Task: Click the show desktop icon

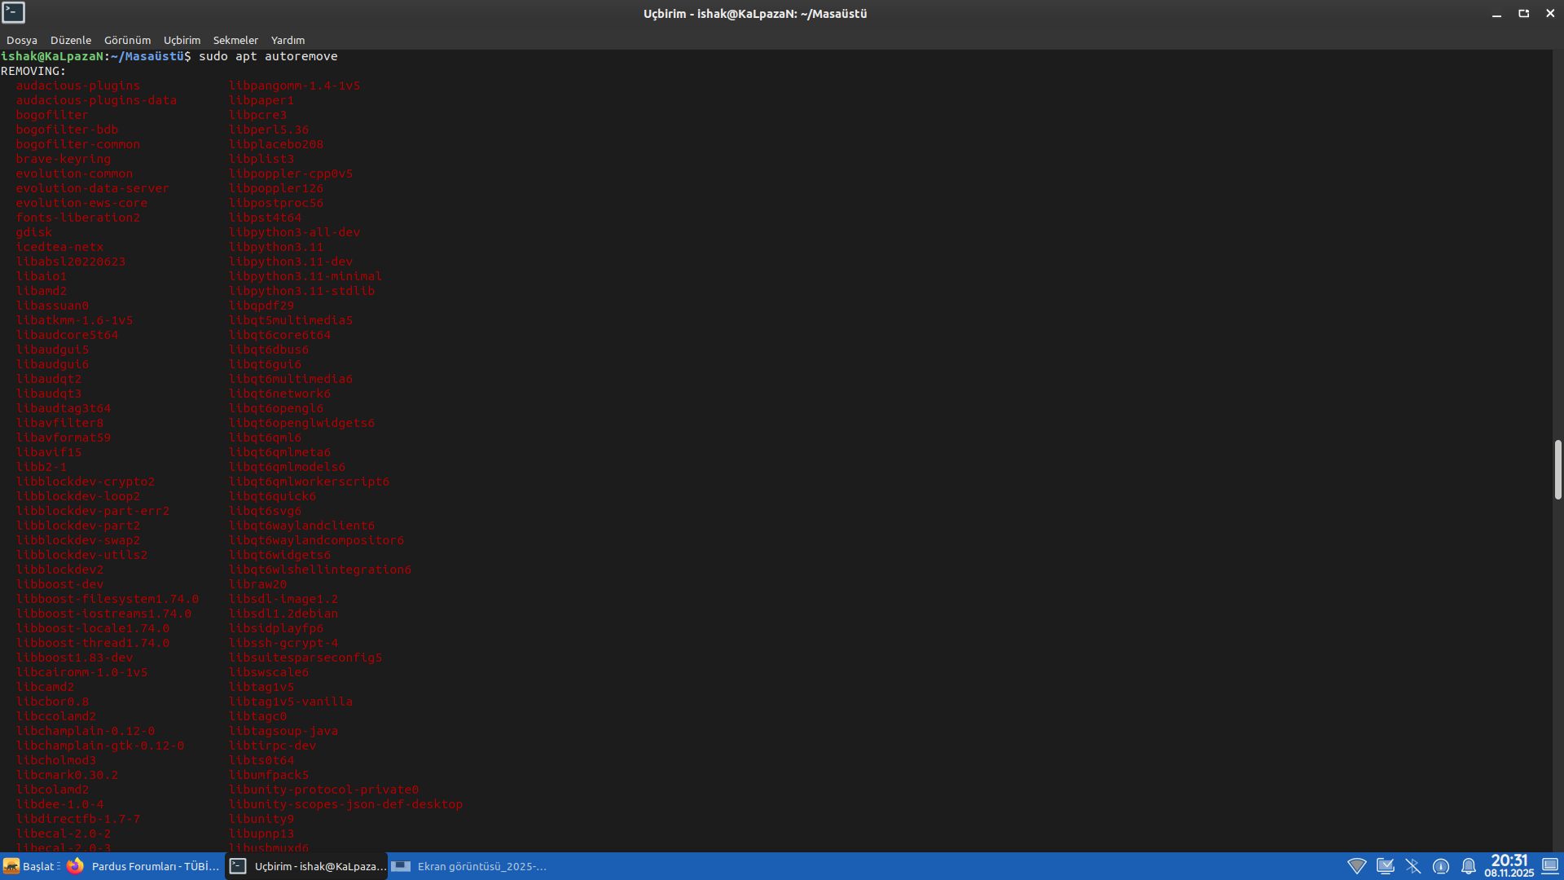Action: [x=1550, y=866]
